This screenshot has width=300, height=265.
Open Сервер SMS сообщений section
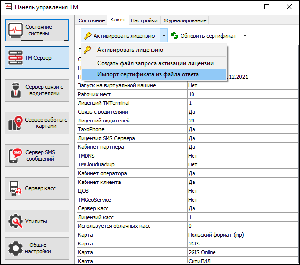tap(37, 156)
